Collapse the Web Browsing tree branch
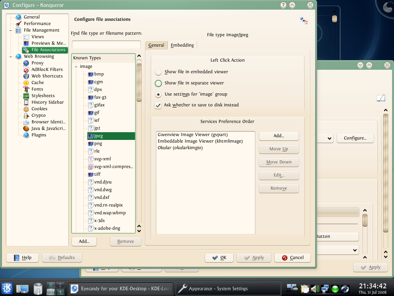The width and height of the screenshot is (394, 296). click(10, 57)
